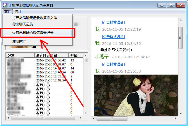Click chat panel scroll down arrow

pyautogui.click(x=181, y=113)
